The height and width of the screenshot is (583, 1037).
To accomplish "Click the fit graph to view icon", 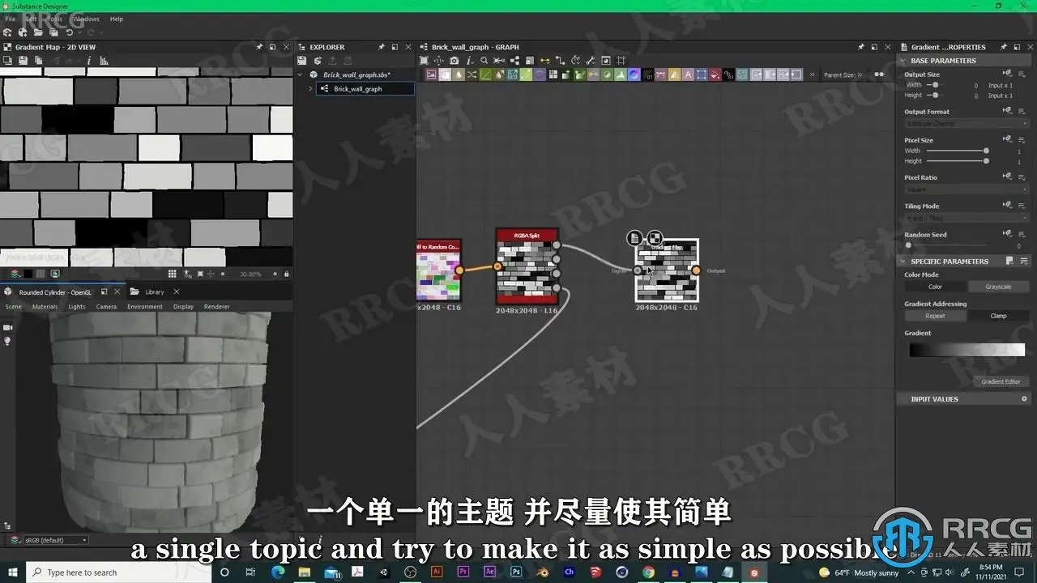I will pyautogui.click(x=424, y=61).
